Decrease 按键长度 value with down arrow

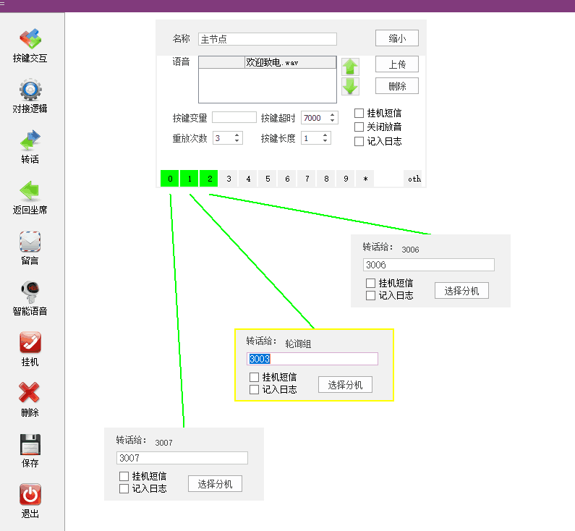(x=325, y=141)
